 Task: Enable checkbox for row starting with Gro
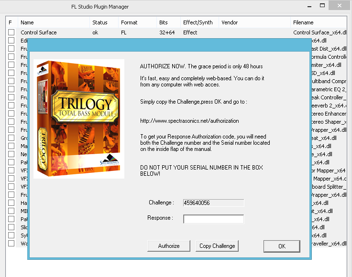point(11,138)
